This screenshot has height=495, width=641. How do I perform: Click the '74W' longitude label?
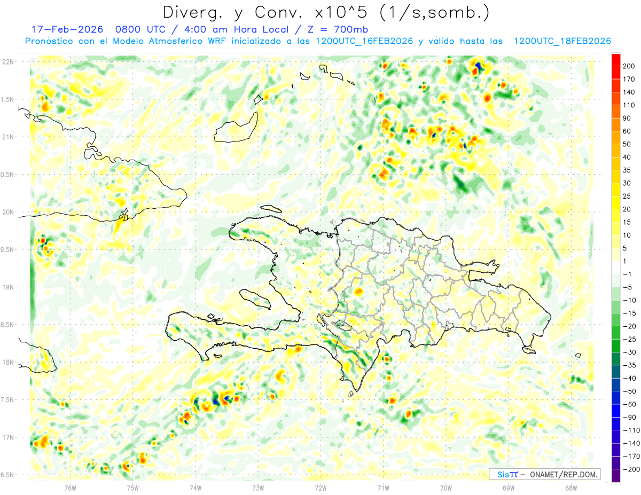tap(196, 487)
